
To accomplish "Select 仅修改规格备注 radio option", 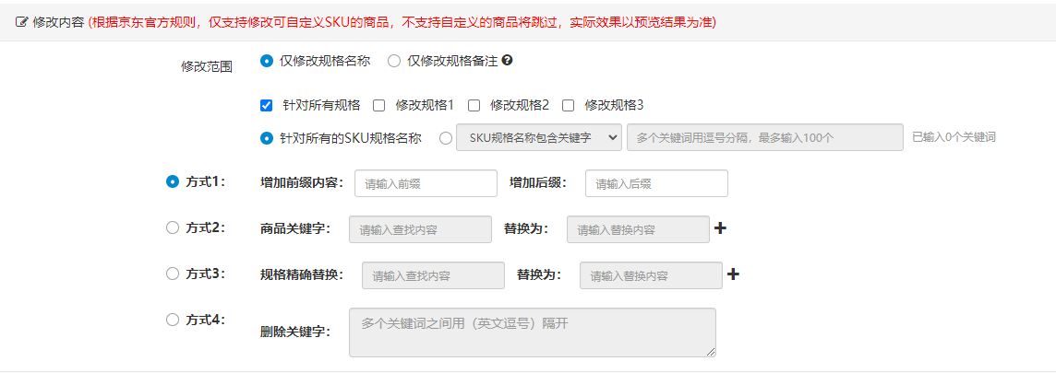I will pos(394,61).
